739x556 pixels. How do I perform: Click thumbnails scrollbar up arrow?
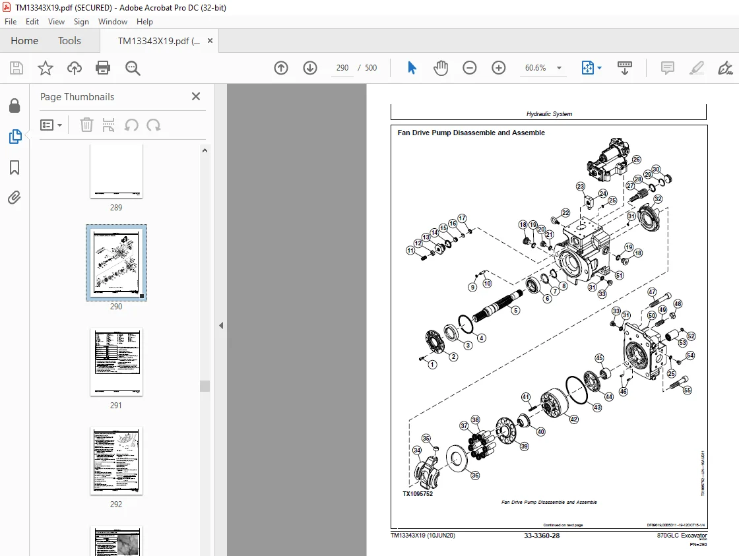[205, 151]
